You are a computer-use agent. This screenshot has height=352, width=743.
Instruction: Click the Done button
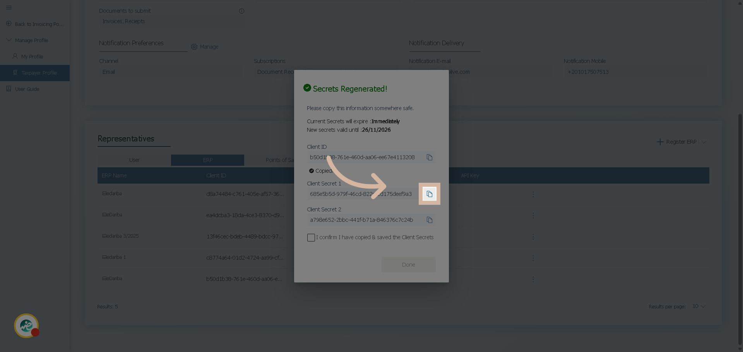click(409, 265)
